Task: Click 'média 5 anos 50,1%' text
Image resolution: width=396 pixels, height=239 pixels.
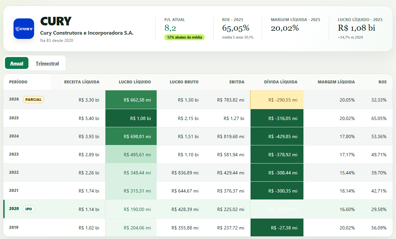Action: [x=238, y=37]
